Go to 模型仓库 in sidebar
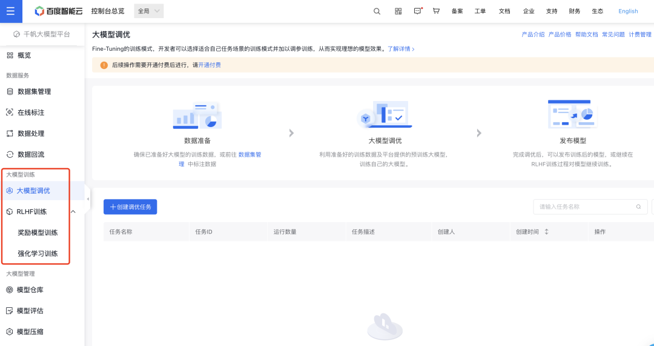The width and height of the screenshot is (654, 346). pos(30,290)
